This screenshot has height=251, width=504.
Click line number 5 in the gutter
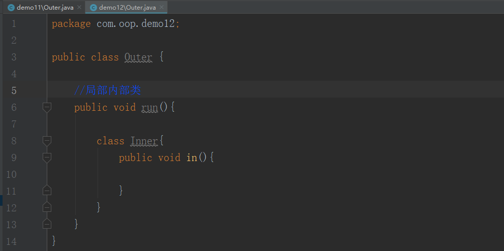coord(13,90)
